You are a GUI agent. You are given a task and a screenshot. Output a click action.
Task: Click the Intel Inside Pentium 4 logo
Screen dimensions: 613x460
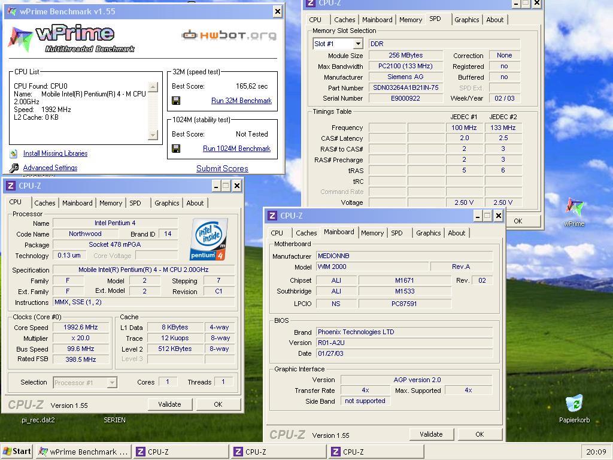(209, 240)
